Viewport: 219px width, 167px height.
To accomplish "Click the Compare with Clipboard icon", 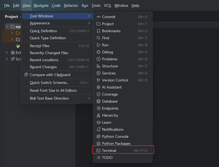I will point(26,75).
